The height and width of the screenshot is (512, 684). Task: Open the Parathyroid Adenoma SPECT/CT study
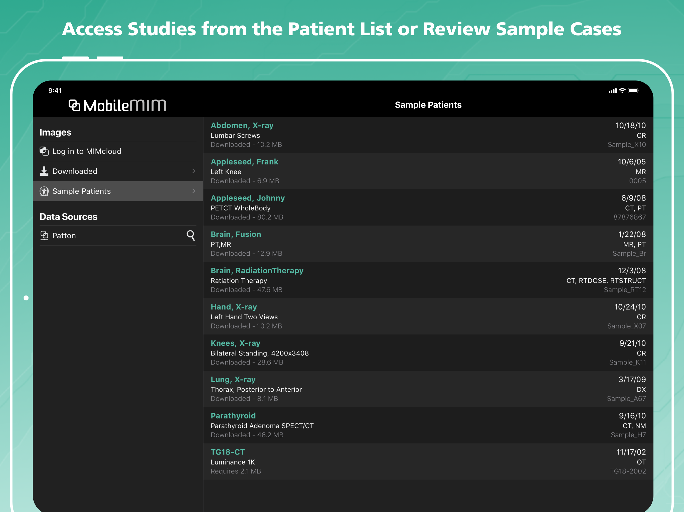coord(428,425)
